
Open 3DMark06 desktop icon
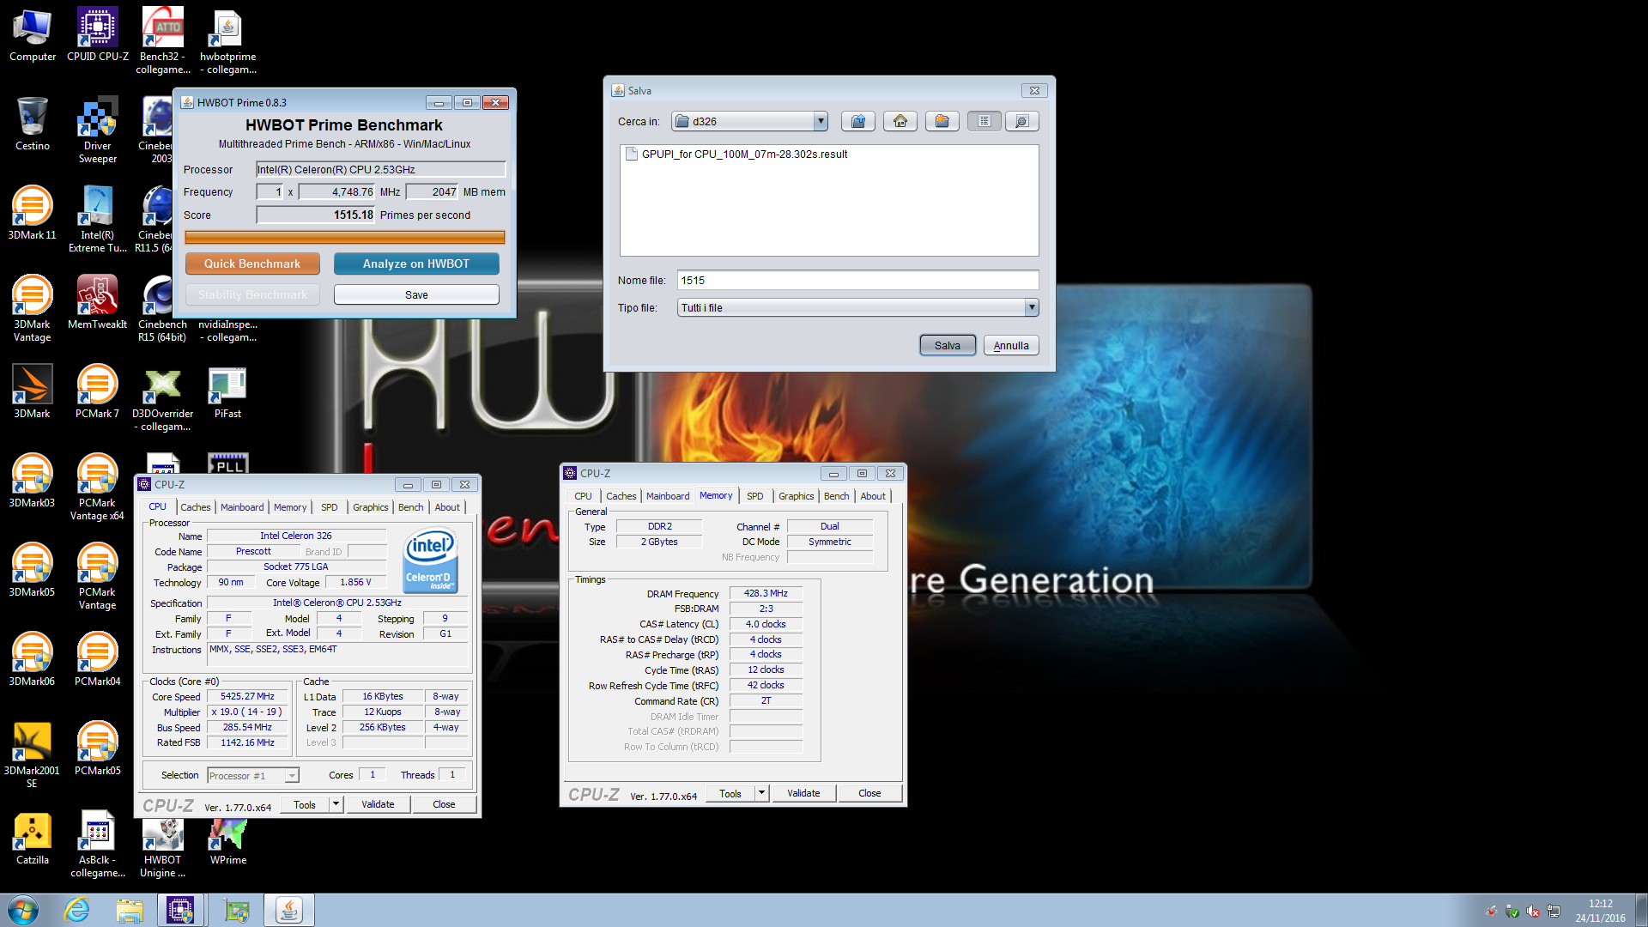(x=33, y=659)
